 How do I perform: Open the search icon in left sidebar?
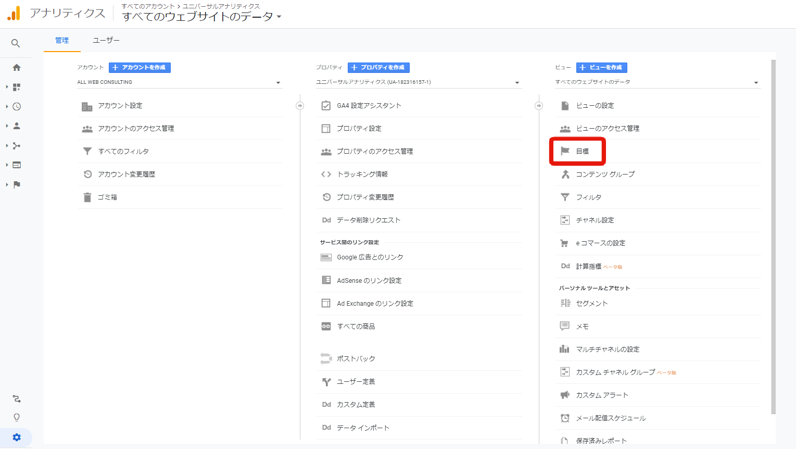[x=16, y=43]
